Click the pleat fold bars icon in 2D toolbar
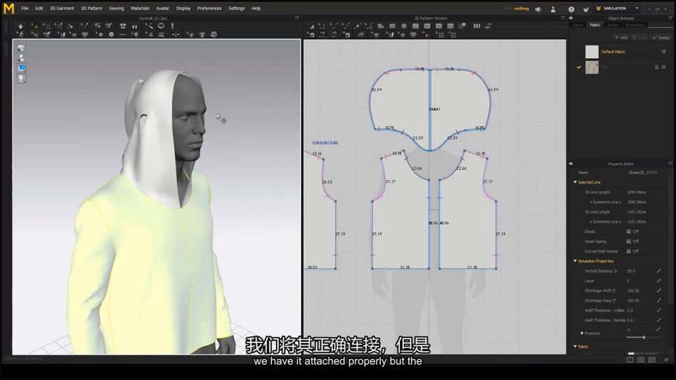Viewport: 676px width, 380px height. coord(477,26)
